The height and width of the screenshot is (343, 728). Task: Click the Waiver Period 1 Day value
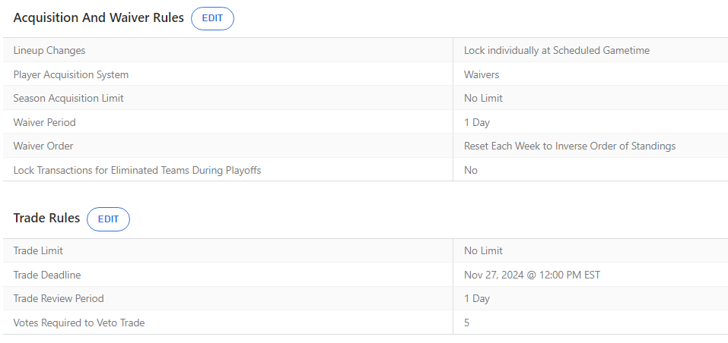(477, 122)
